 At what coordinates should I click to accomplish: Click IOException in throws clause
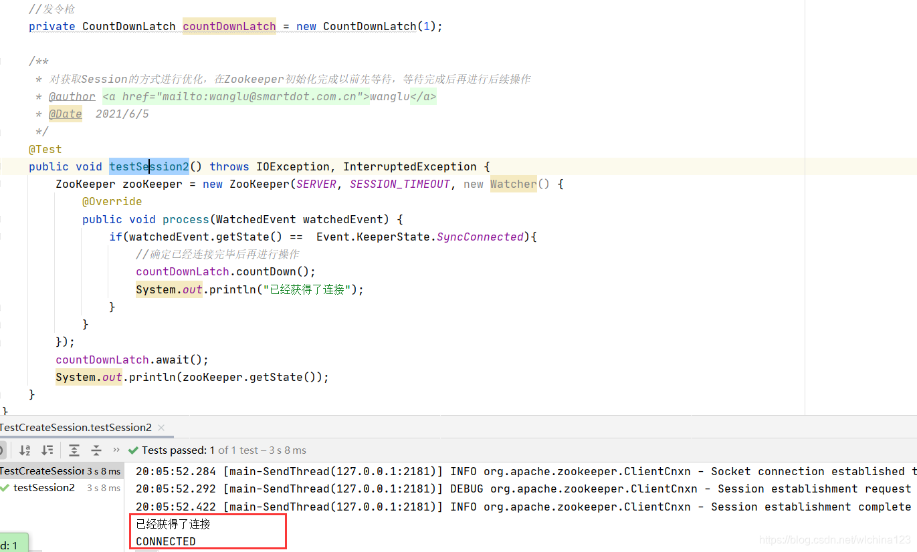coord(293,166)
